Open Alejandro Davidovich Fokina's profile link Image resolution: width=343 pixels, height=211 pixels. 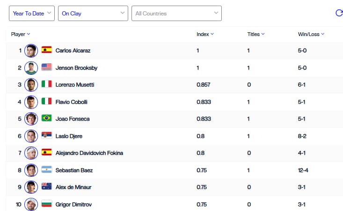pyautogui.click(x=89, y=153)
